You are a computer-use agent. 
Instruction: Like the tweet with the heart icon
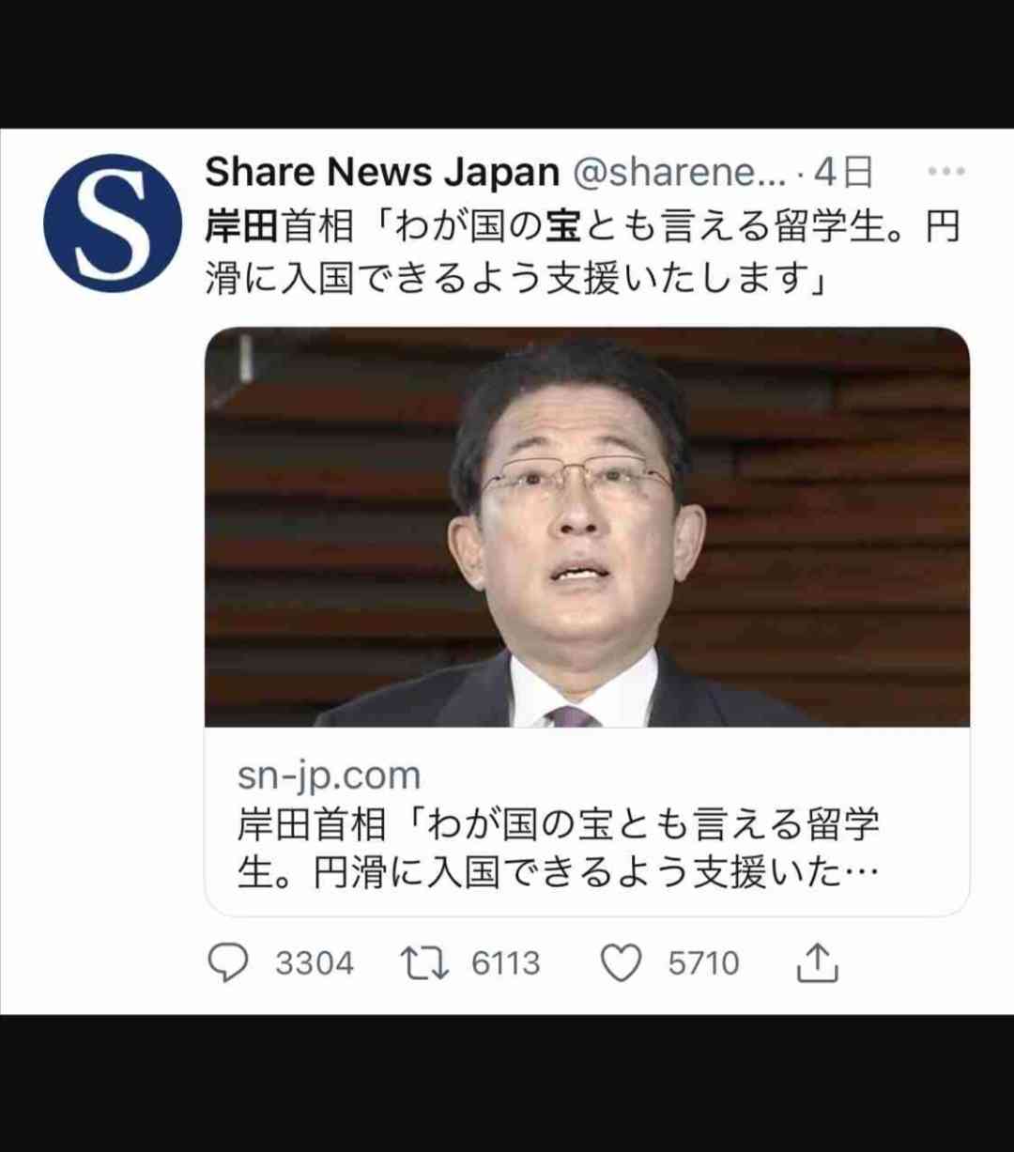coord(622,962)
